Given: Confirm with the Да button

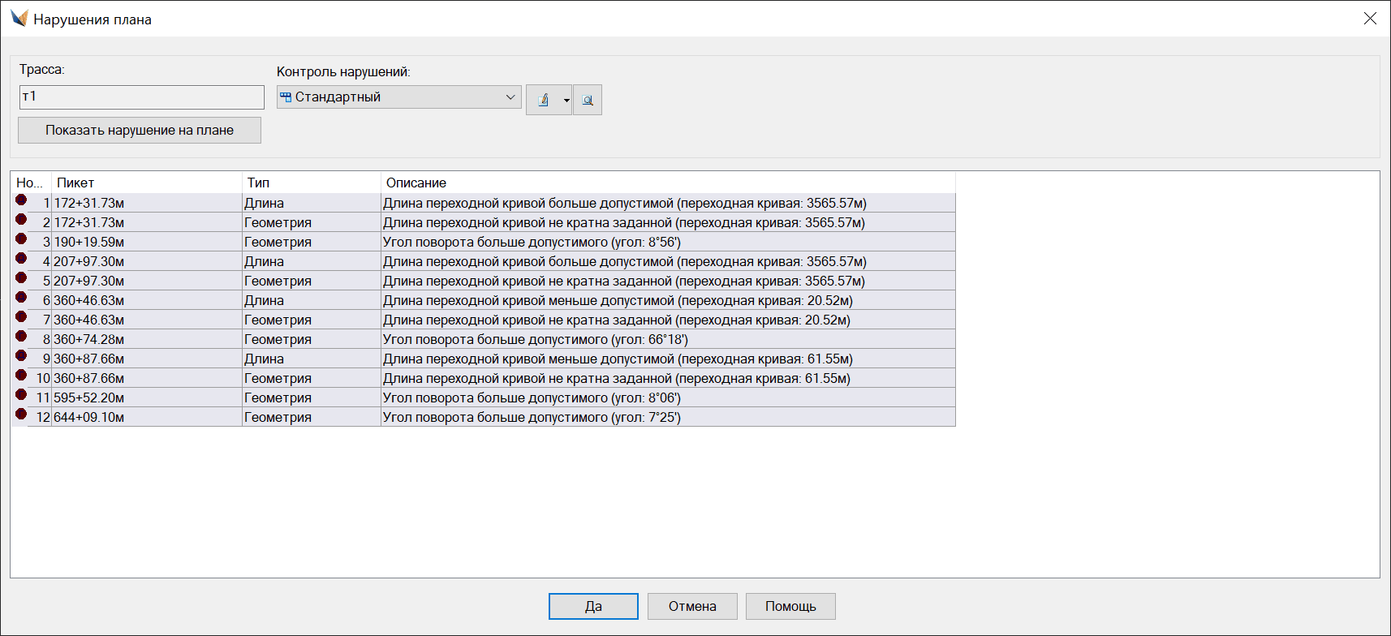Looking at the screenshot, I should point(593,606).
